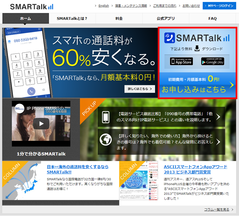The width and height of the screenshot is (239, 216).
Task: Click the SMARTalkなら国際電話が32カ国 description text
Action: [80, 184]
